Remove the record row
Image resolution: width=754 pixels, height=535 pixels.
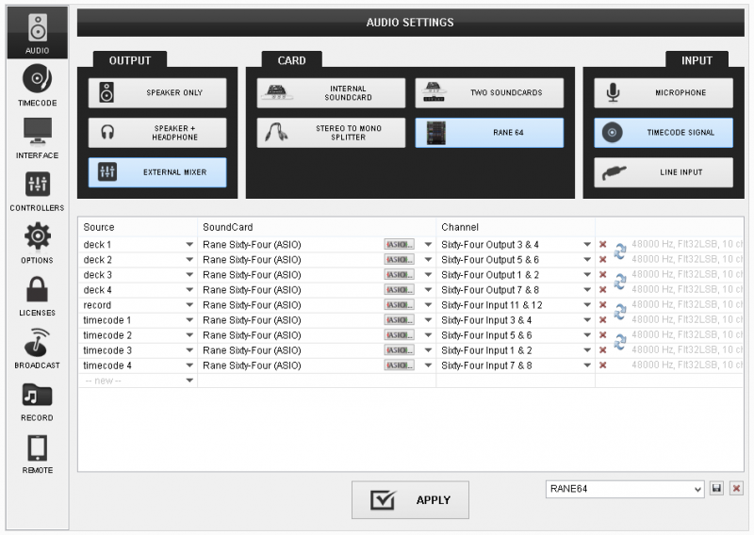click(x=602, y=305)
